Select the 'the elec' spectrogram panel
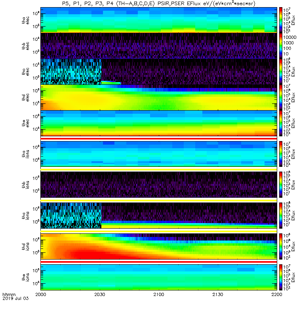Viewport: 297px width, 317px height. tap(159, 123)
